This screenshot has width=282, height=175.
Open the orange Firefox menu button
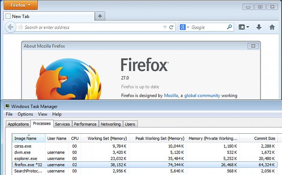coord(21,5)
